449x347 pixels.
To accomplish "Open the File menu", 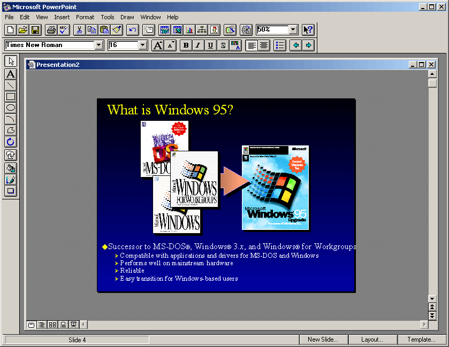I will tap(9, 17).
